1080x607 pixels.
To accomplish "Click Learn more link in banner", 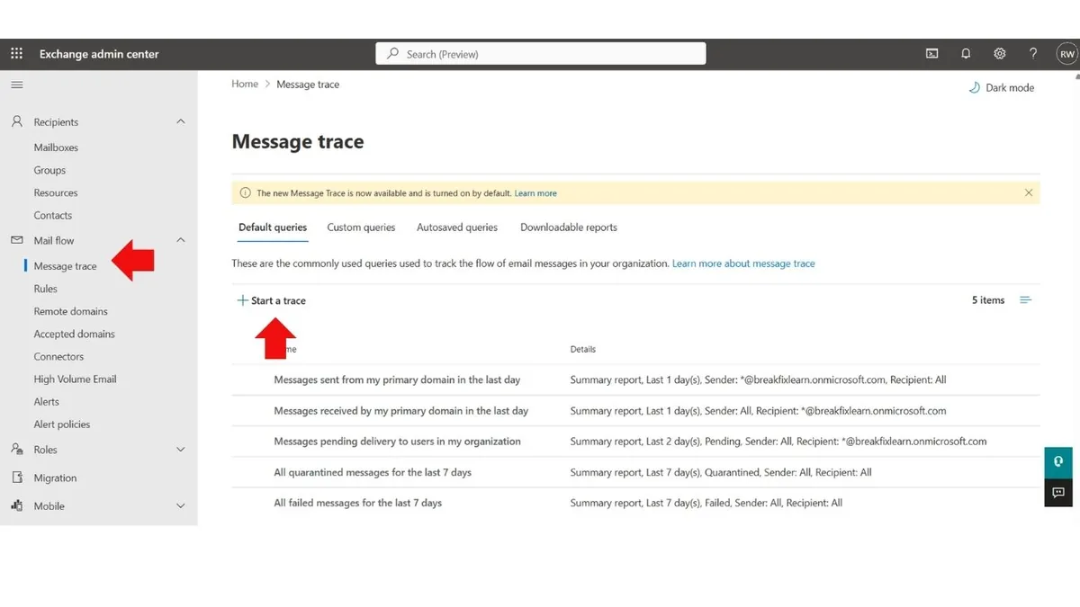I will click(535, 193).
